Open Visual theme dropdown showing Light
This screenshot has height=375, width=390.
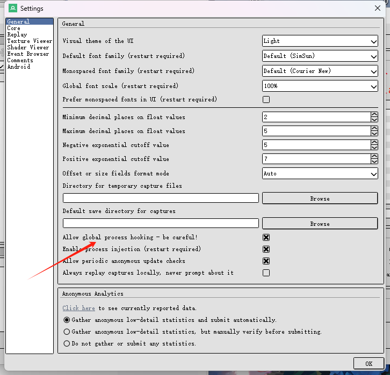click(x=320, y=41)
